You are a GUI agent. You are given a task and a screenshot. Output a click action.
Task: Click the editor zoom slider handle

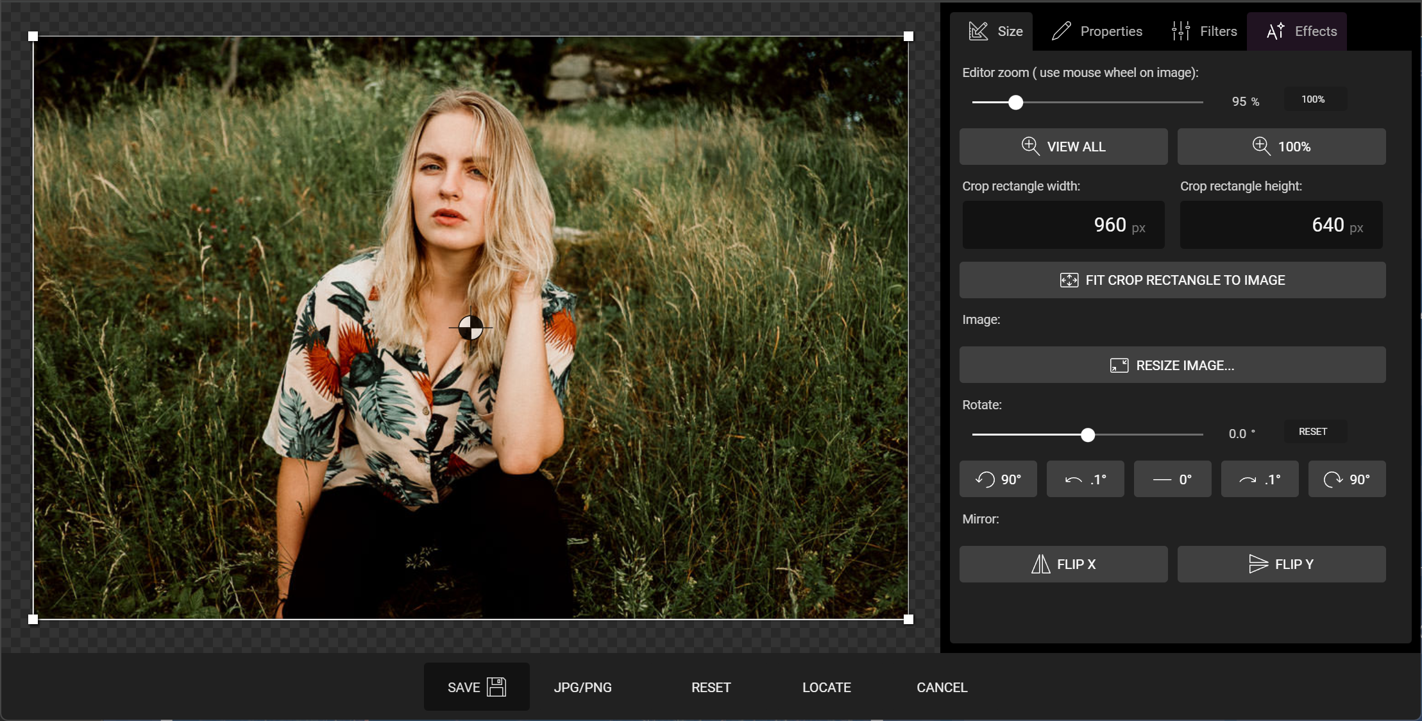[x=1015, y=103]
